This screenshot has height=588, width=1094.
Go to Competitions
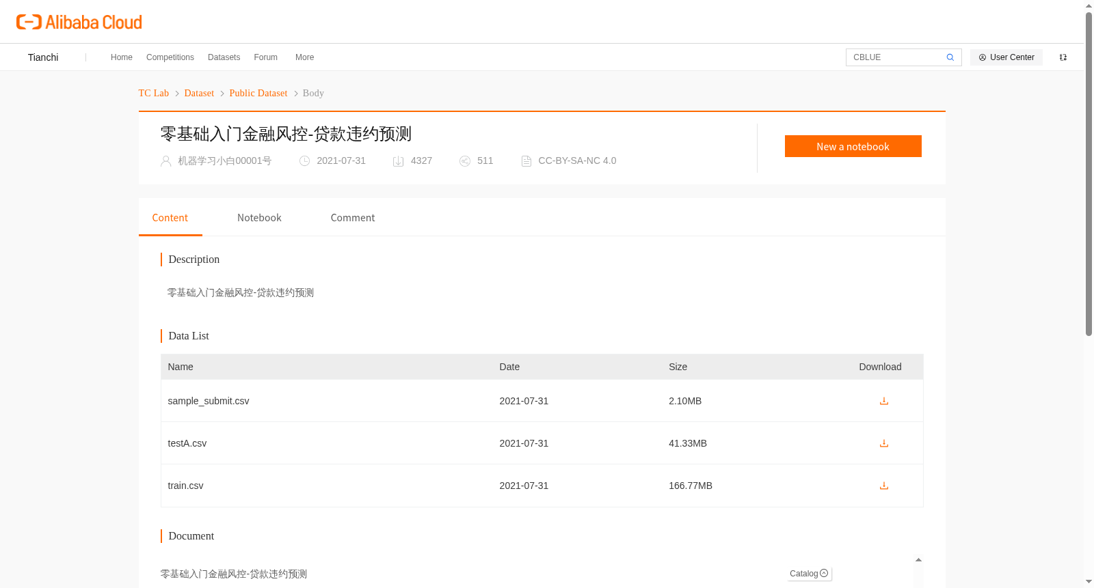click(170, 57)
